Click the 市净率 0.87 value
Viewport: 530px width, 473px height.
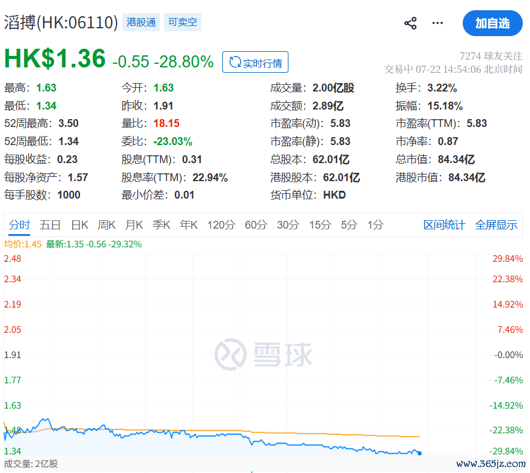tap(448, 141)
